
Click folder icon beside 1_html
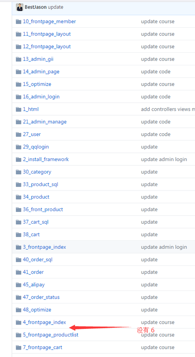[x=19, y=109]
